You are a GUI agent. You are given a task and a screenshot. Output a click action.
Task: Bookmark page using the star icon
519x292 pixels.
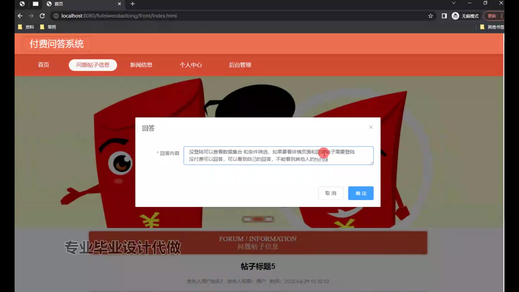point(430,16)
